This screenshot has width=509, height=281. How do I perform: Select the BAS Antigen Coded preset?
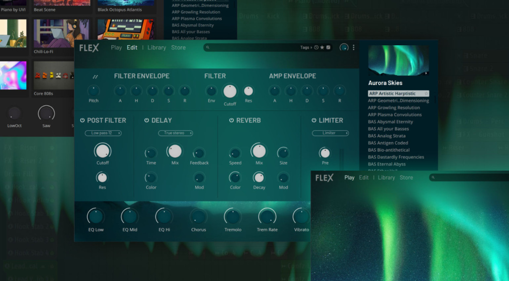(x=388, y=143)
